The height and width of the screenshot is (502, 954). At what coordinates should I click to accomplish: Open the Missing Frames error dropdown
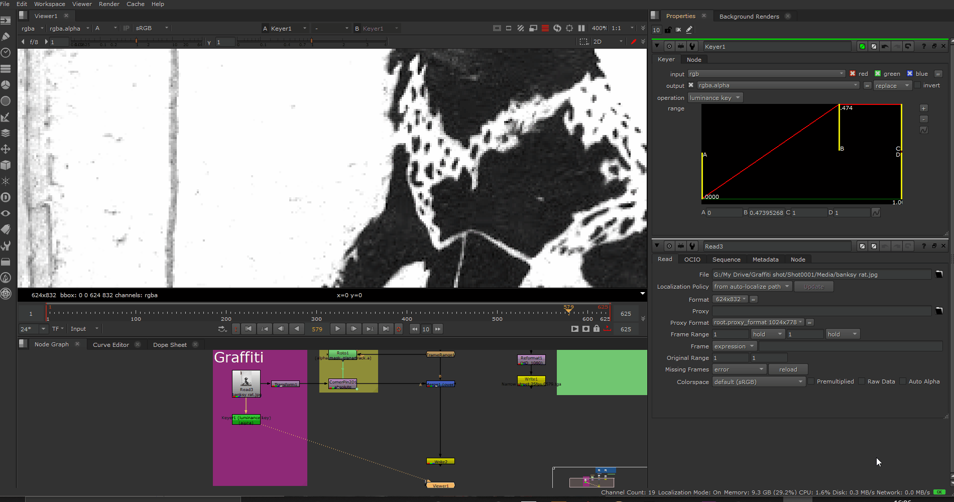739,369
